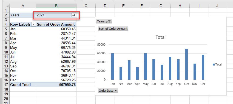Click the Feb bar in the chart
Image resolution: width=233 pixels, height=104 pixels.
pos(121,73)
